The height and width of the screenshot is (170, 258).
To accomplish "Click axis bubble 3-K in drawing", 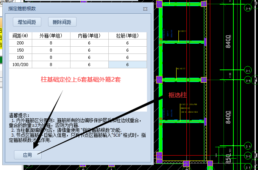I will click(x=248, y=80).
